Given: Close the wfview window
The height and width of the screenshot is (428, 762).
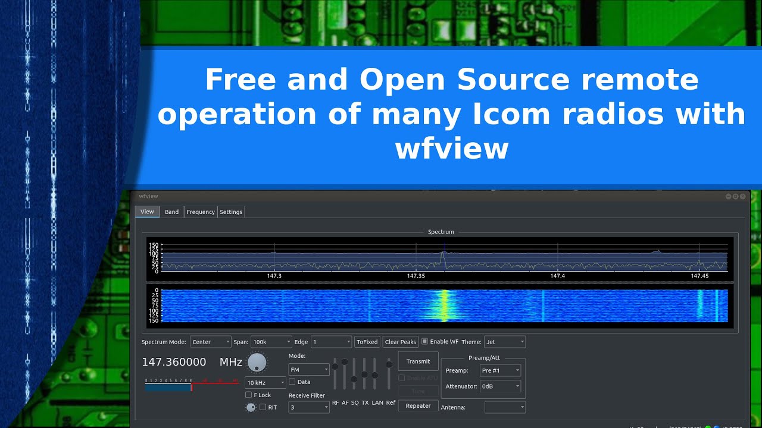Looking at the screenshot, I should (742, 196).
